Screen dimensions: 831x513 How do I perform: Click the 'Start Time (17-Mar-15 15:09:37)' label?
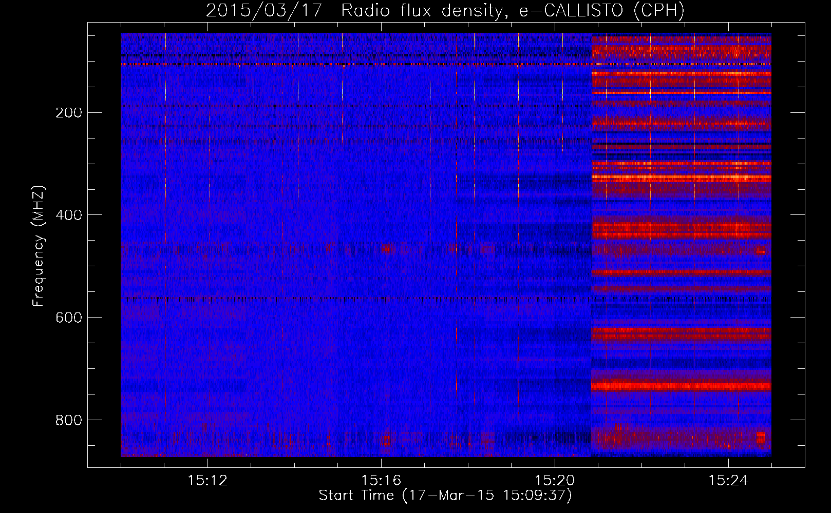click(x=445, y=496)
